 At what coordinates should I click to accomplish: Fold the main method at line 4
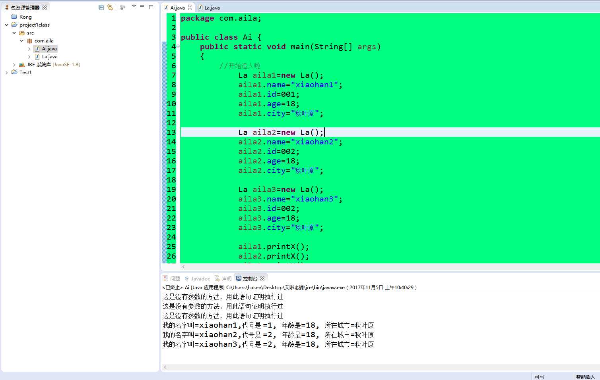pos(178,46)
